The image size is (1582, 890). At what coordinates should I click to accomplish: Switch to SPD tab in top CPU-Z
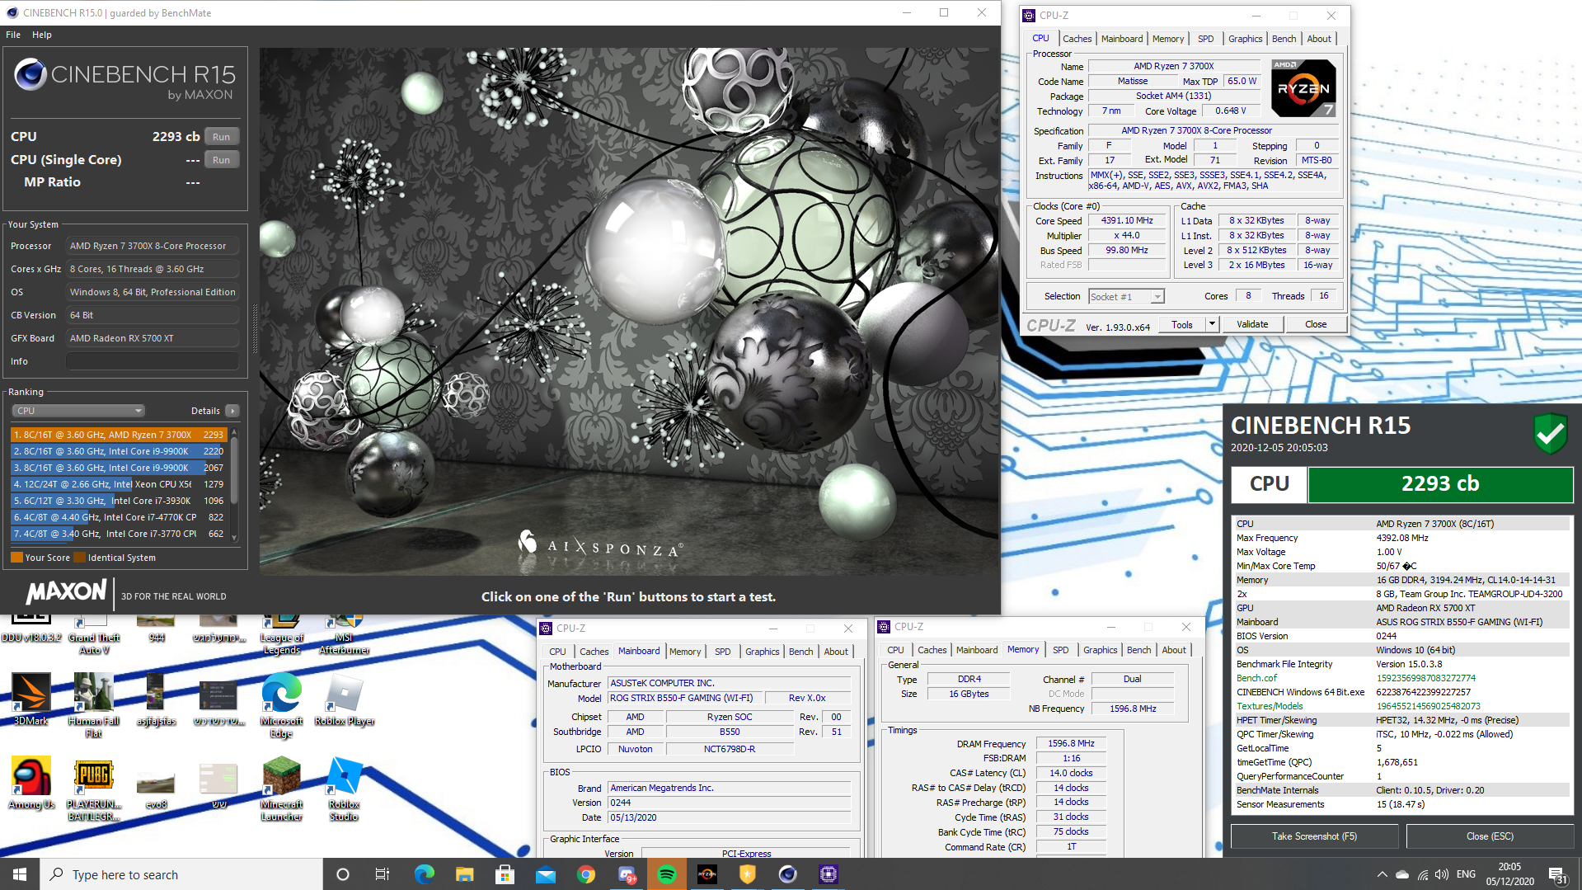(x=1205, y=39)
